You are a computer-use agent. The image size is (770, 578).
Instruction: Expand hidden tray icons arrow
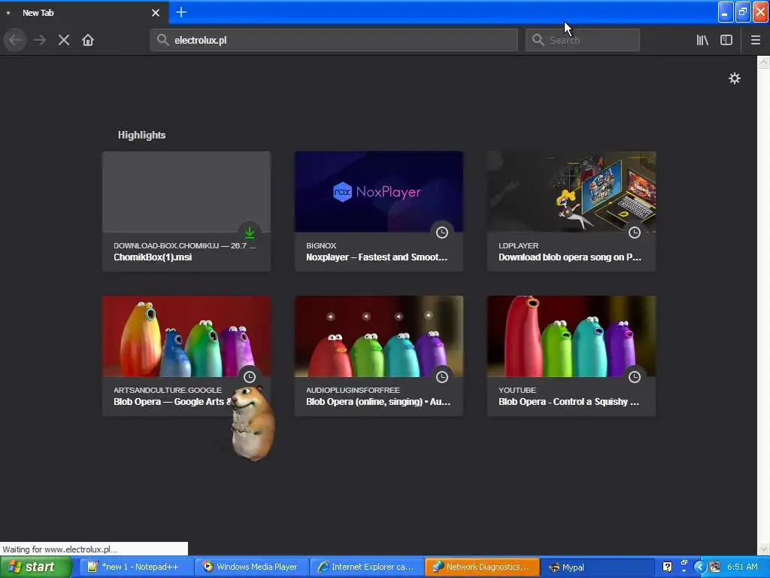click(x=700, y=567)
